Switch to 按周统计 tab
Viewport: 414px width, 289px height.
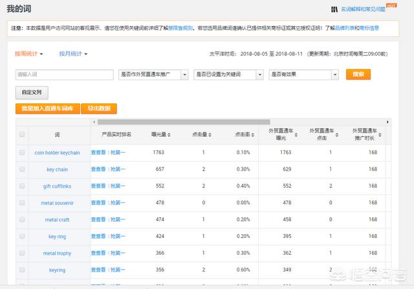tap(27, 54)
